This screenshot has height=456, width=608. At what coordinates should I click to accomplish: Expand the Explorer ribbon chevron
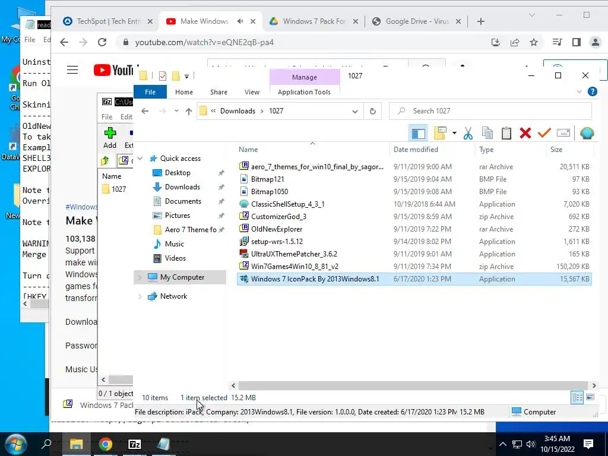pos(579,92)
